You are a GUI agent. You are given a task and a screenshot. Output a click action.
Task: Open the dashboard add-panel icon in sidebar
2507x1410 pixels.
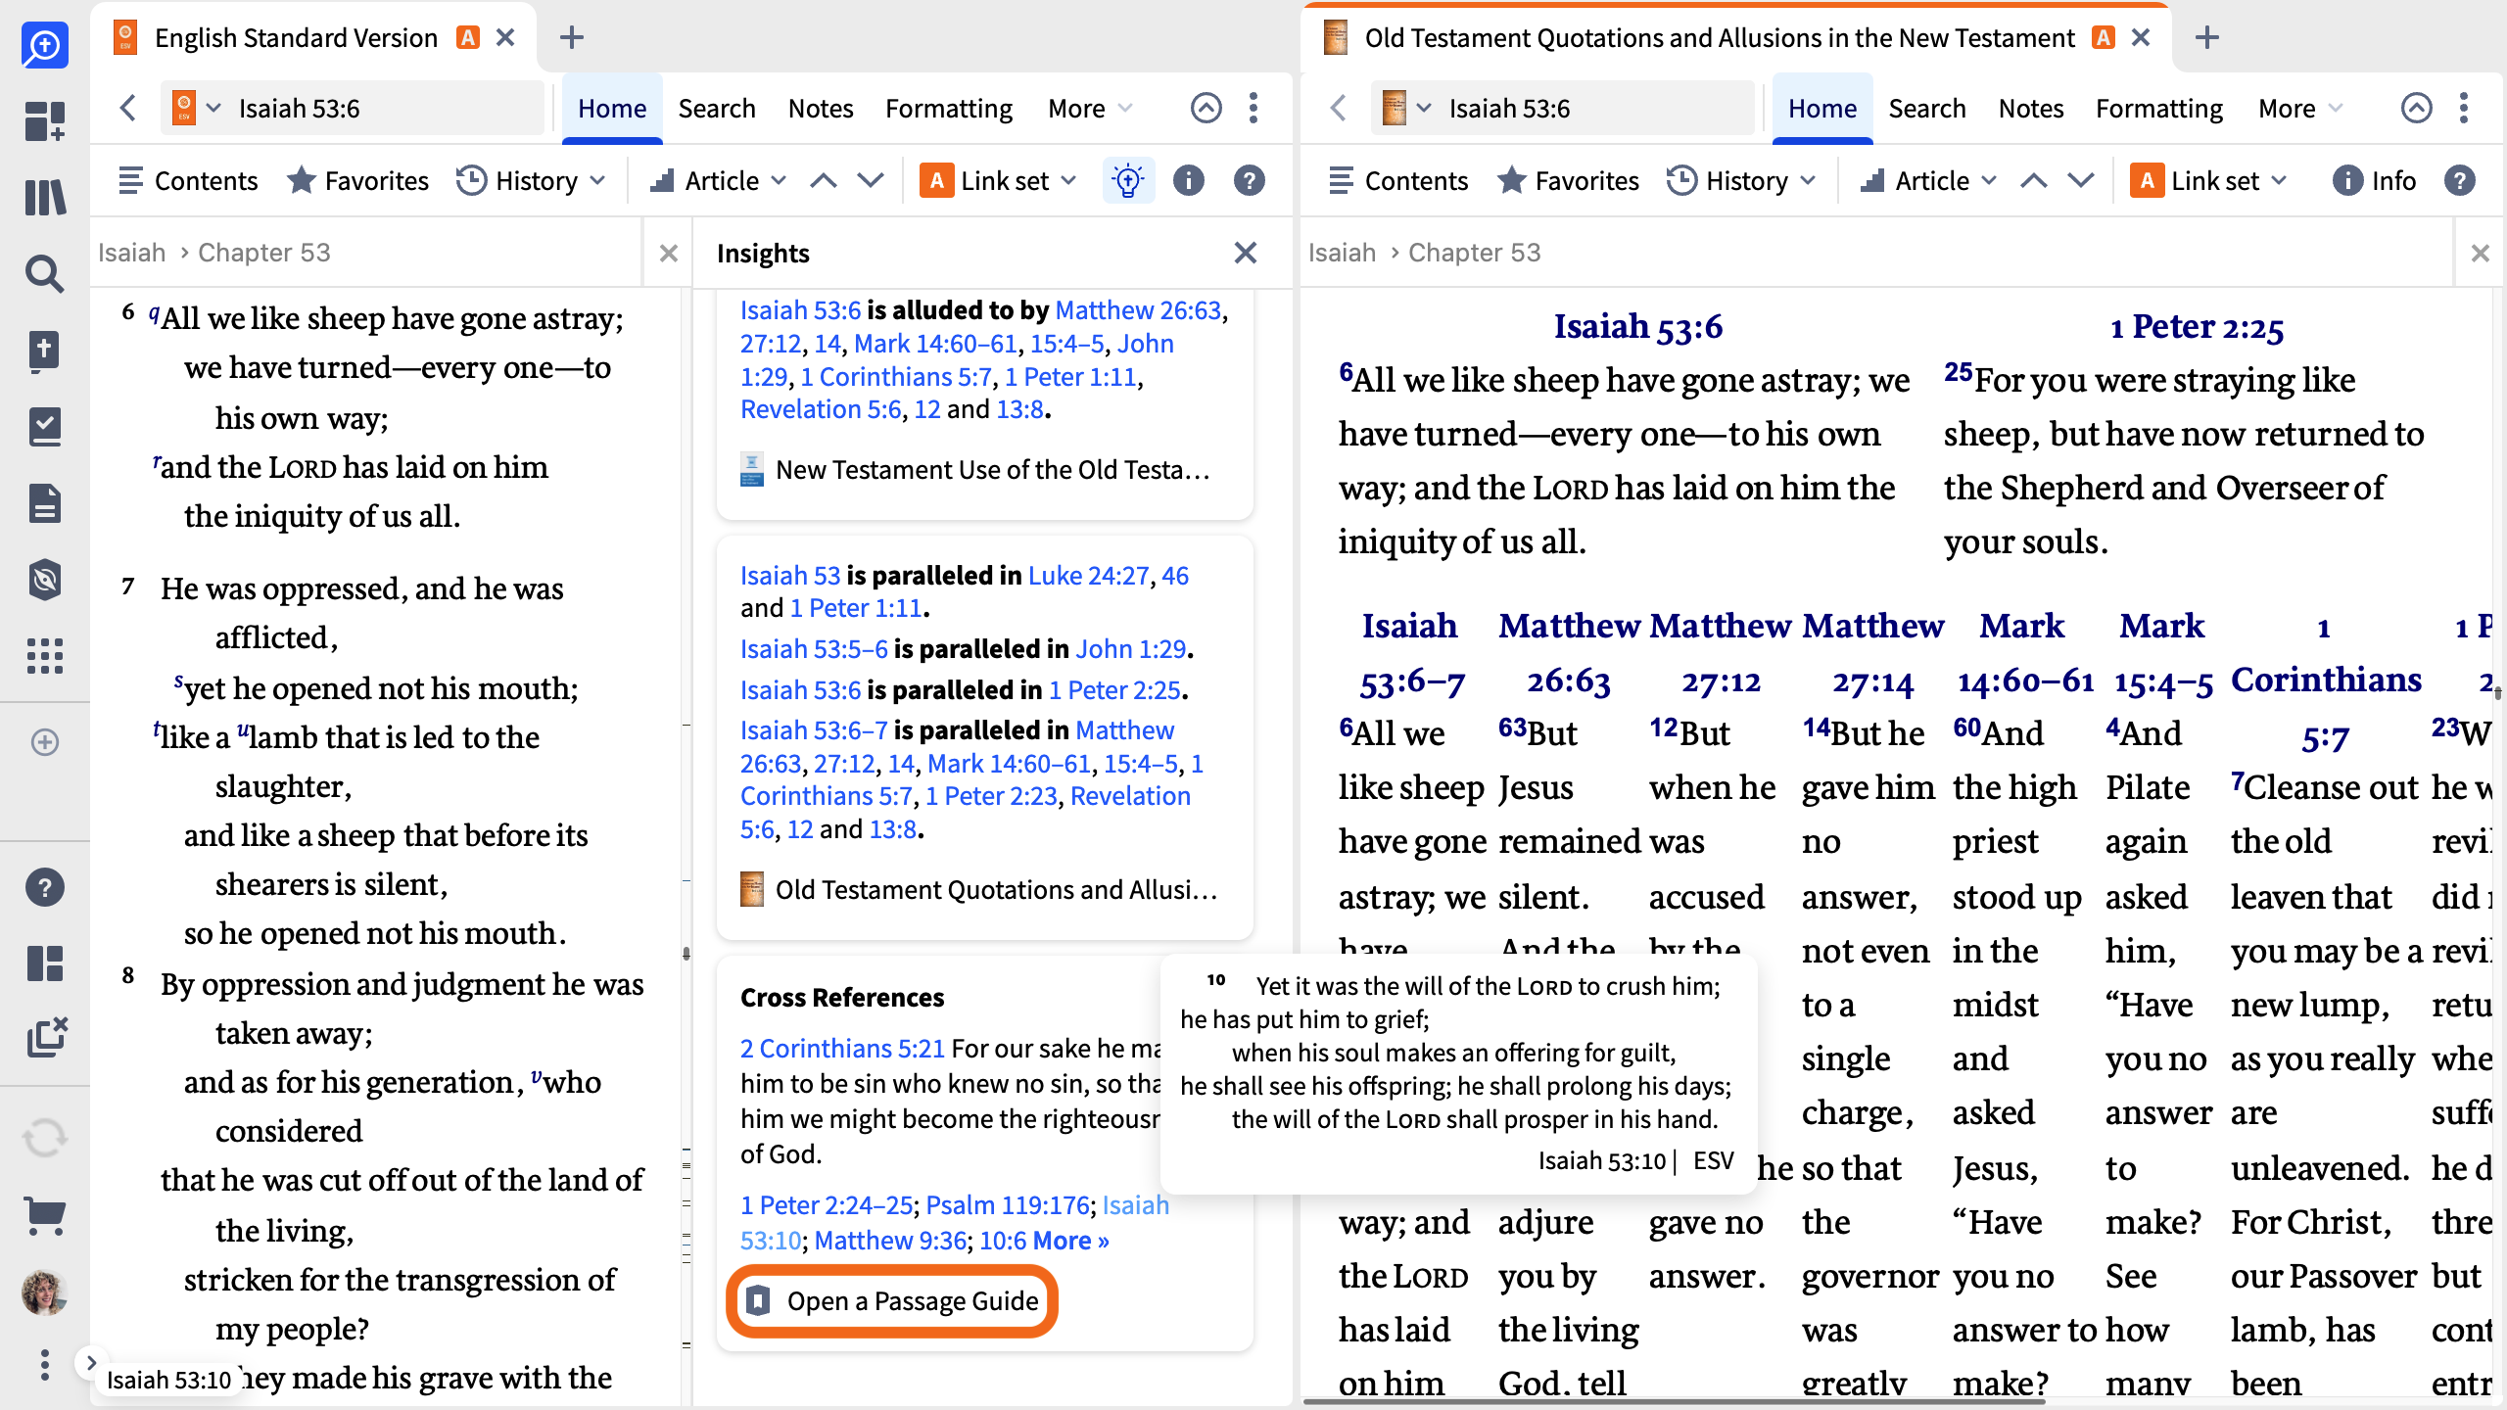click(45, 121)
